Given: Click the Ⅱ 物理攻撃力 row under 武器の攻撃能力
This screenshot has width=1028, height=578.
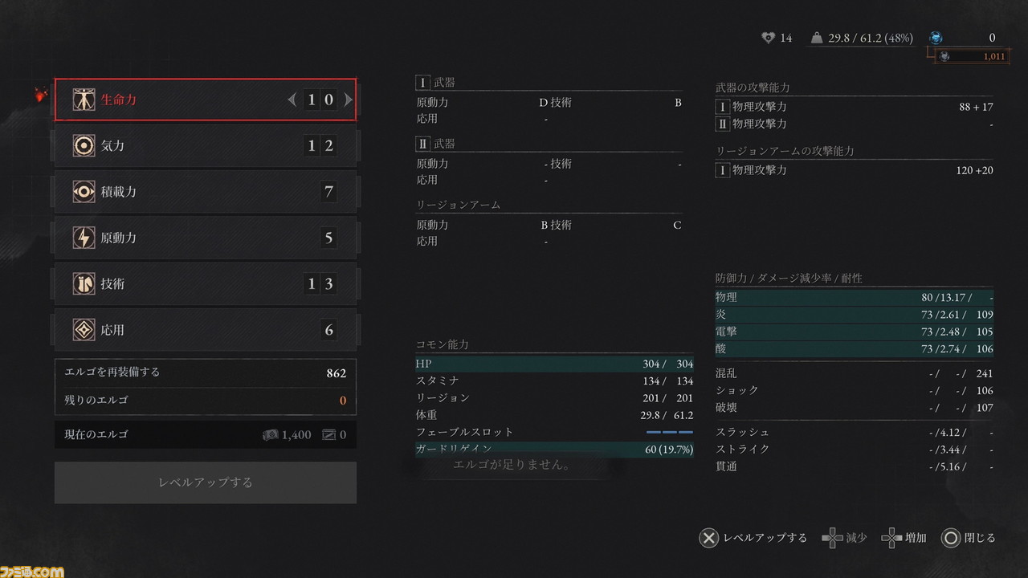Looking at the screenshot, I should (x=855, y=124).
